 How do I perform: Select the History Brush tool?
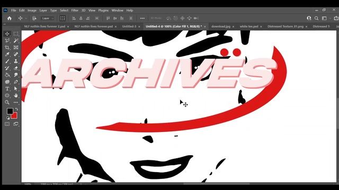(7, 68)
